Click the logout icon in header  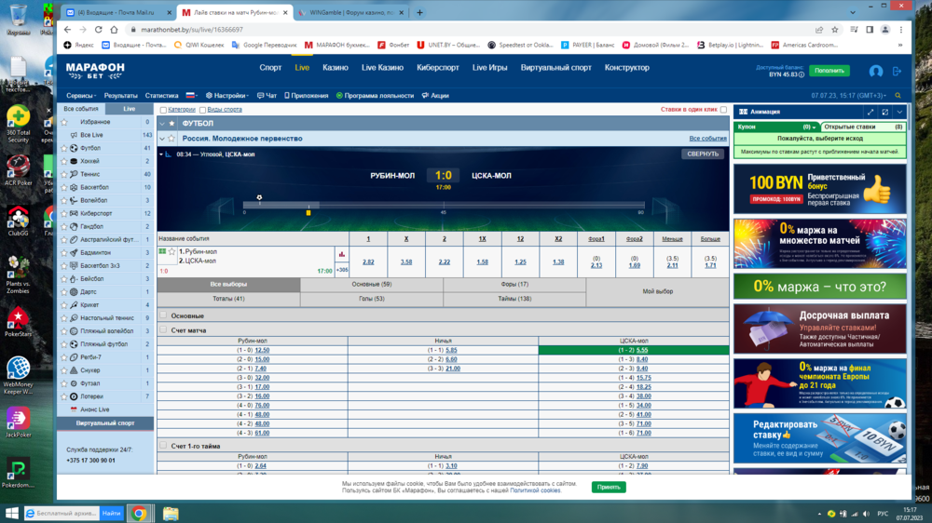(897, 71)
